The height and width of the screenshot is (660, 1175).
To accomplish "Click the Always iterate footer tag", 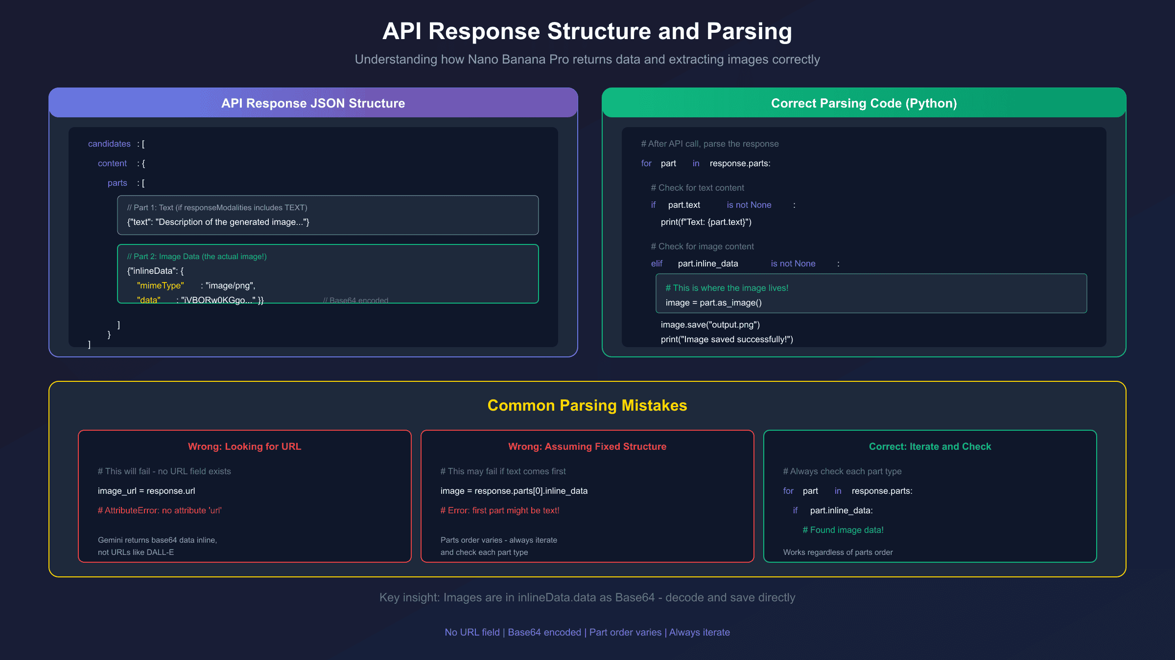I will [700, 632].
